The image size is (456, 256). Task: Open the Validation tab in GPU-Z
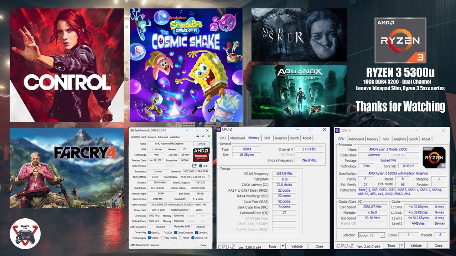(175, 137)
